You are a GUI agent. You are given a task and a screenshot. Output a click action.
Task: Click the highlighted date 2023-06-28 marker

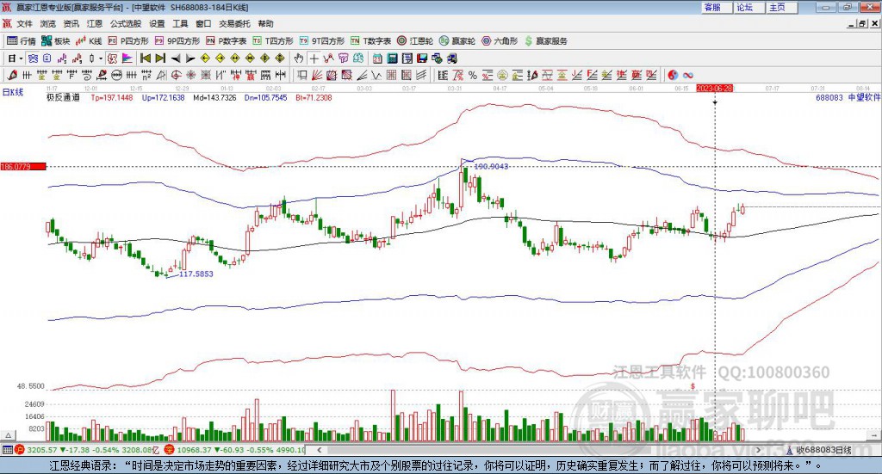coord(714,89)
